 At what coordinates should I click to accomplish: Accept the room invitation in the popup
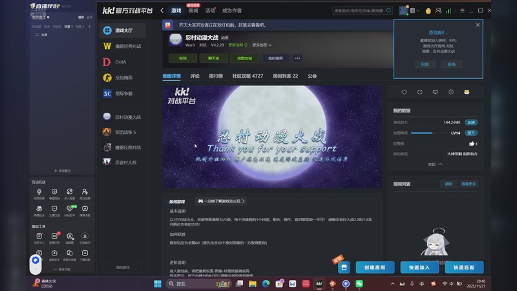[425, 64]
